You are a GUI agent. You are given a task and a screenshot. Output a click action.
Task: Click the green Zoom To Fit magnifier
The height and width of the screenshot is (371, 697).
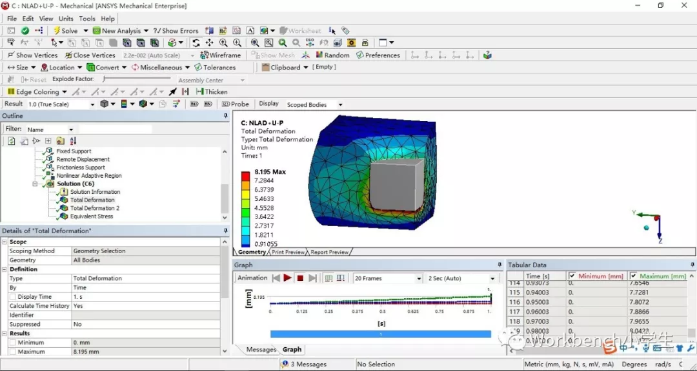pyautogui.click(x=282, y=43)
